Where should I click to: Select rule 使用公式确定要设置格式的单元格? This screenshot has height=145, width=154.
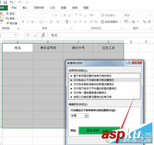[x=104, y=97]
